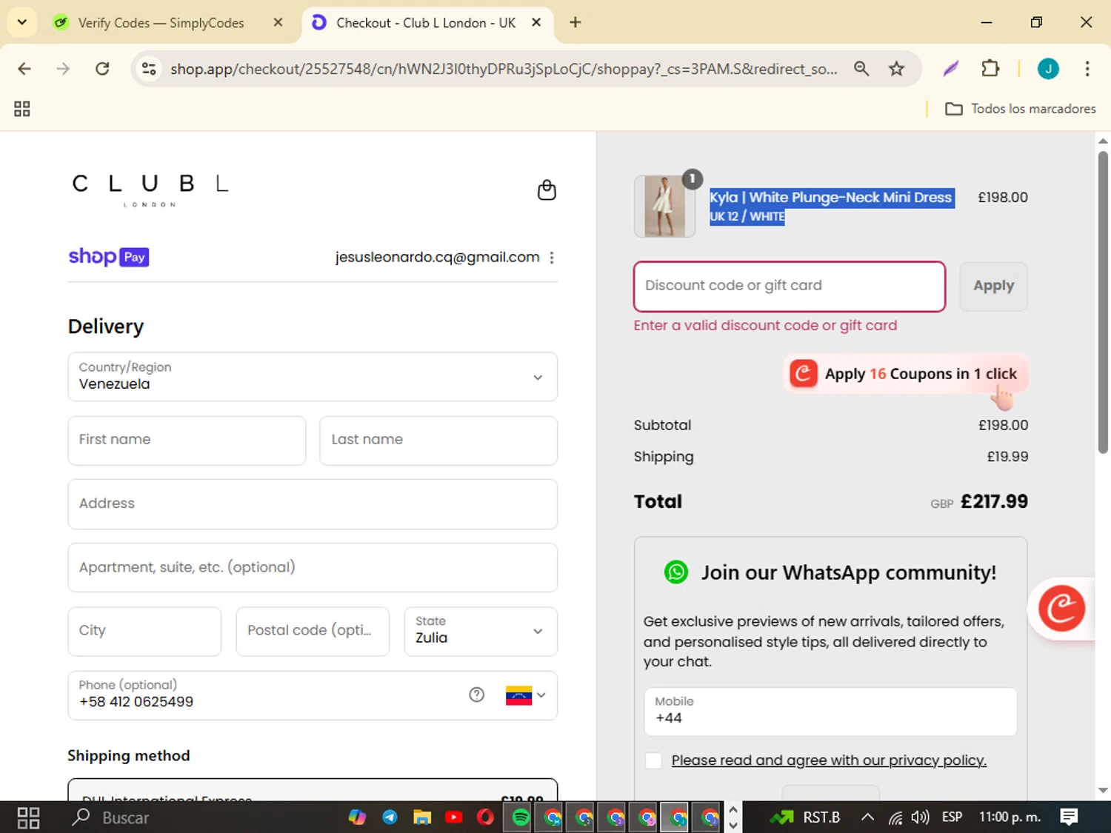Focus the Address field
Viewport: 1111px width, 833px height.
click(313, 504)
